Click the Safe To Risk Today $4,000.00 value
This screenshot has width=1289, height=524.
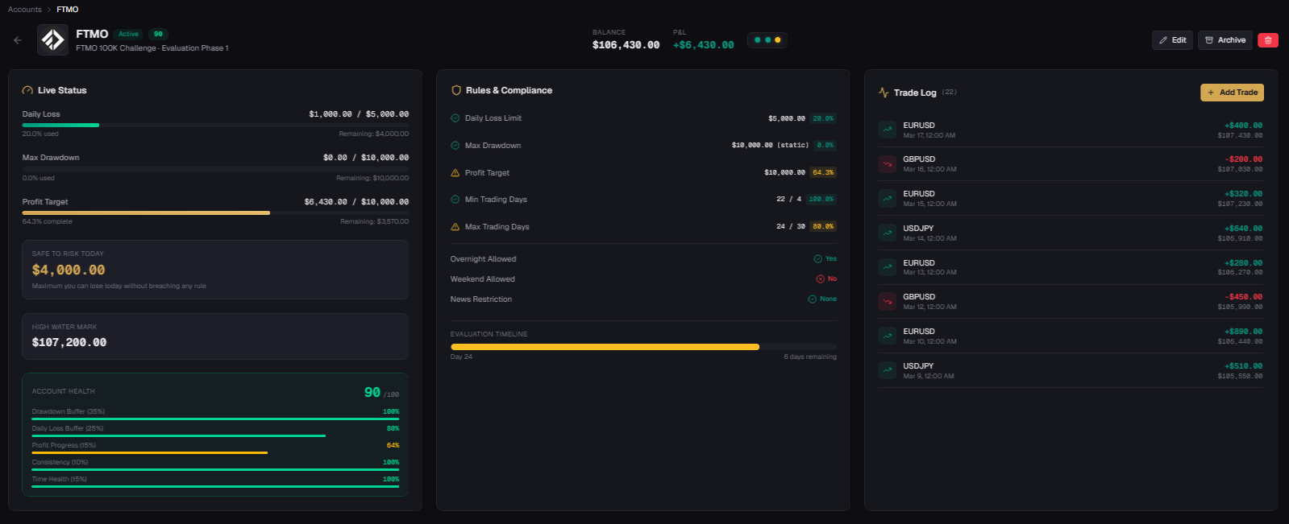[x=69, y=270]
